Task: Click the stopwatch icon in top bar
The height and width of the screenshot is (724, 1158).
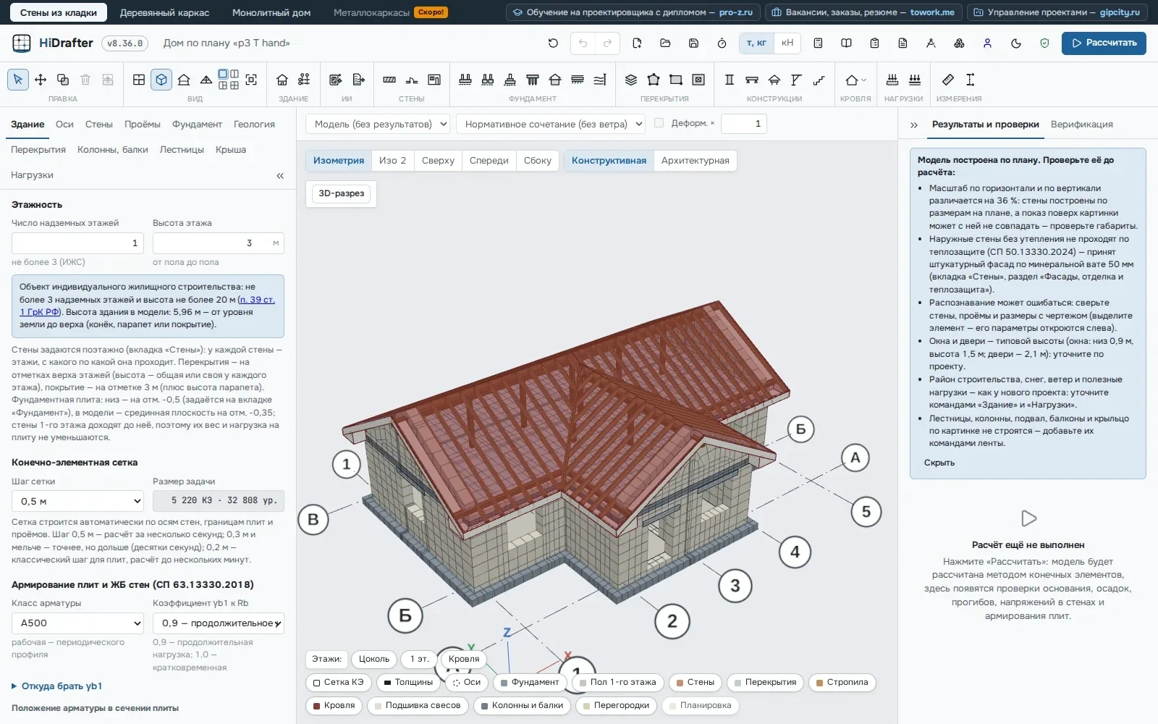Action: coord(722,43)
